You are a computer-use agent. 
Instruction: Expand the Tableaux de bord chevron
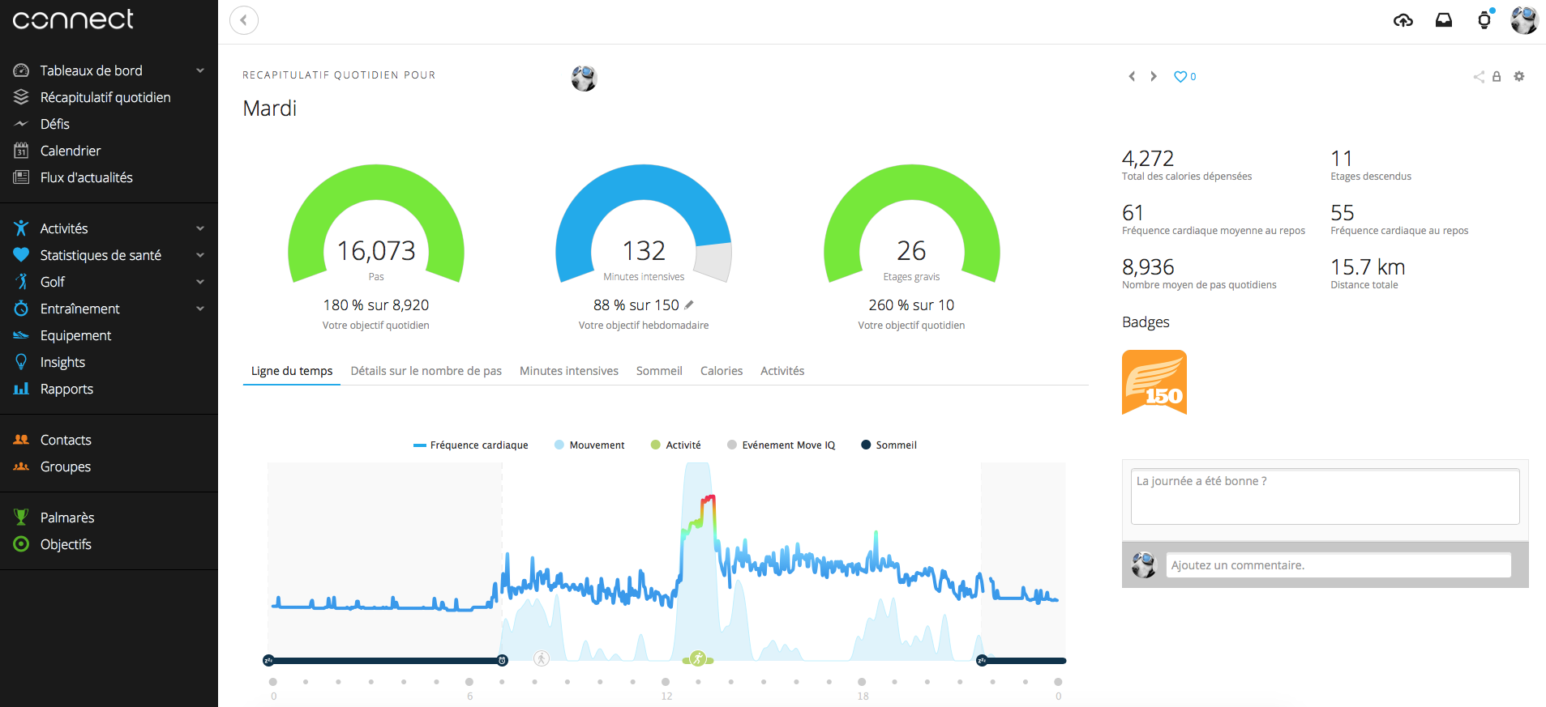coord(200,70)
